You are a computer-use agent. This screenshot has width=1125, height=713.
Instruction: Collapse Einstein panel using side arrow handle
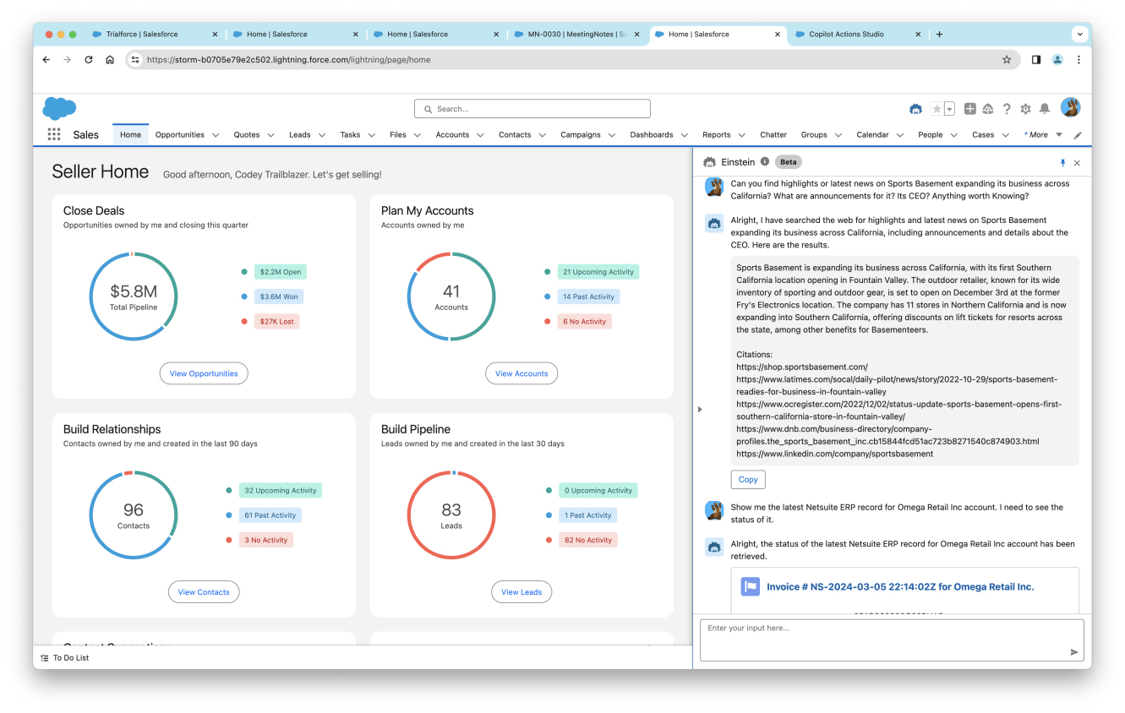coord(699,409)
